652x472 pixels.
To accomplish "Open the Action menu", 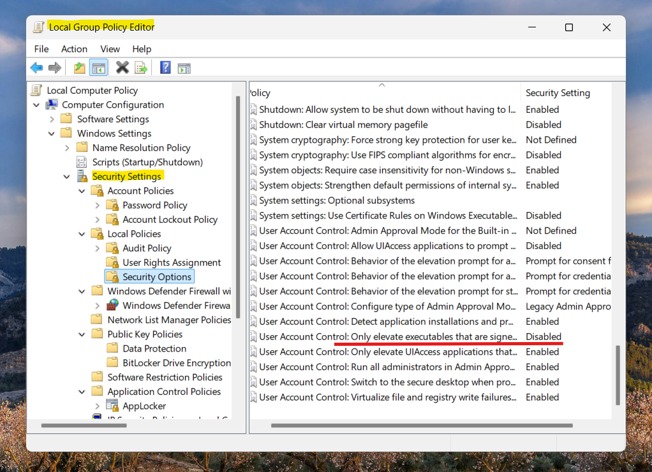I will click(74, 48).
